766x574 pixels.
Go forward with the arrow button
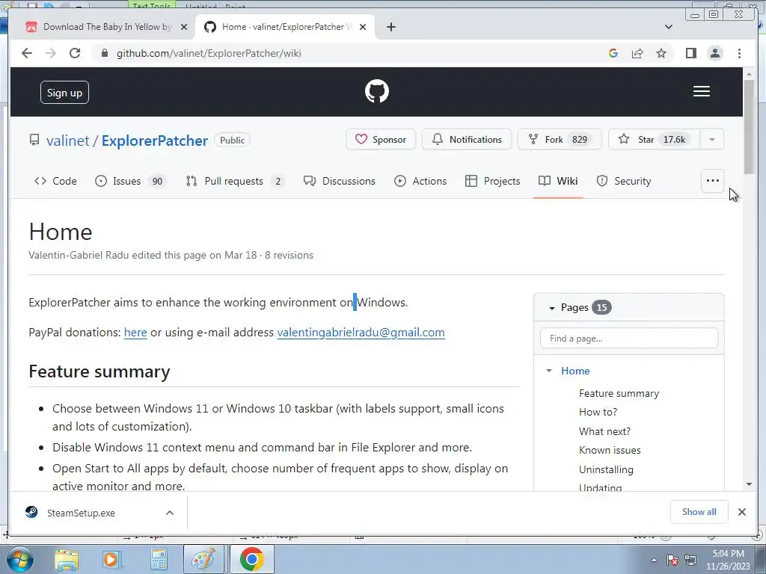click(x=51, y=53)
